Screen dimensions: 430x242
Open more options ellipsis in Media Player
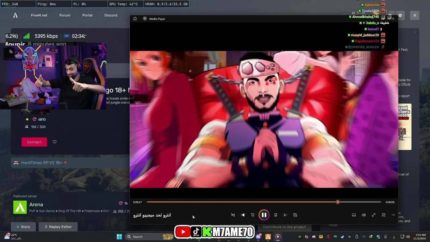pos(393,215)
